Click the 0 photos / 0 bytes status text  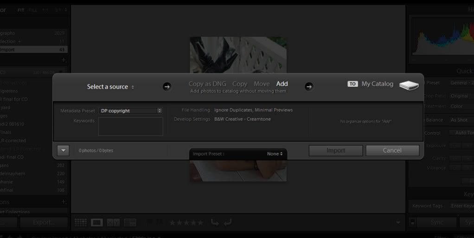(96, 151)
